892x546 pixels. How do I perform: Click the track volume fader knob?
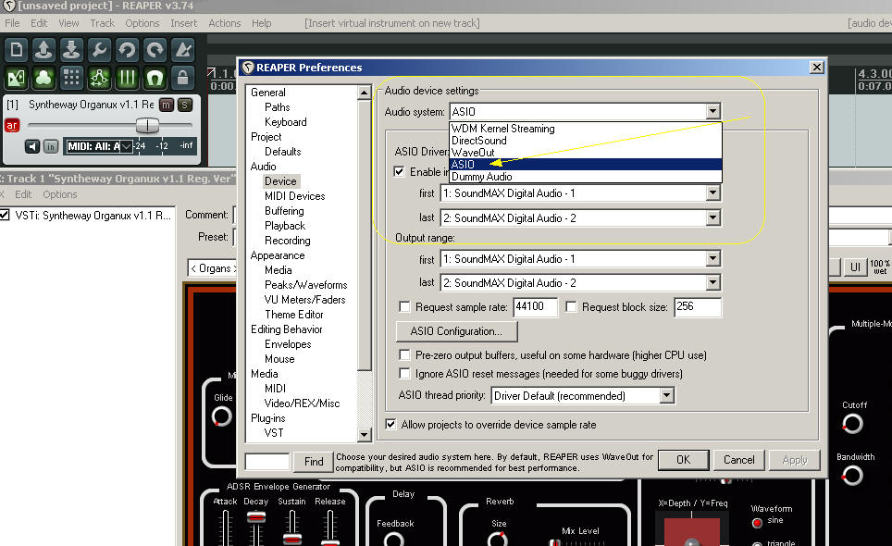pyautogui.click(x=147, y=125)
